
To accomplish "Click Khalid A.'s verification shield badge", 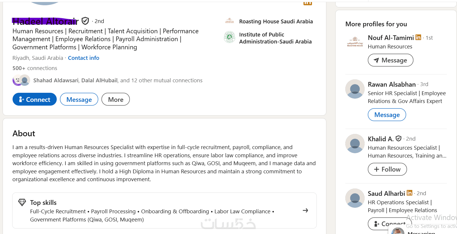I will (x=399, y=139).
